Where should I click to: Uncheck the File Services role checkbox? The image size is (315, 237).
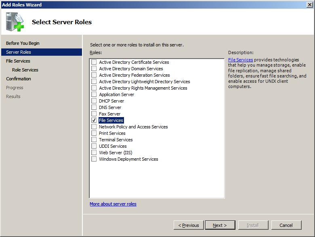click(94, 120)
